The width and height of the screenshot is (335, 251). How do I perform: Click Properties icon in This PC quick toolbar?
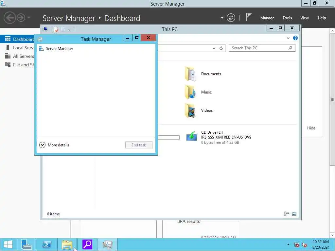point(56,29)
